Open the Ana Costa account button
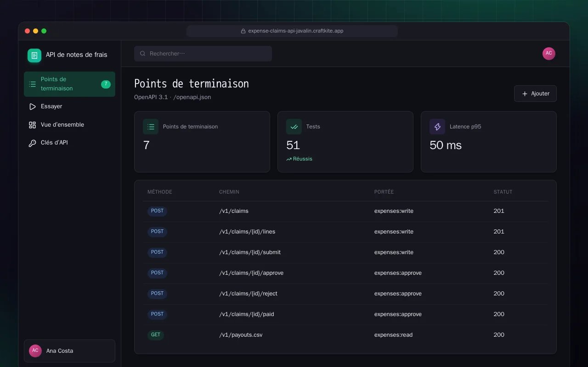 point(69,351)
